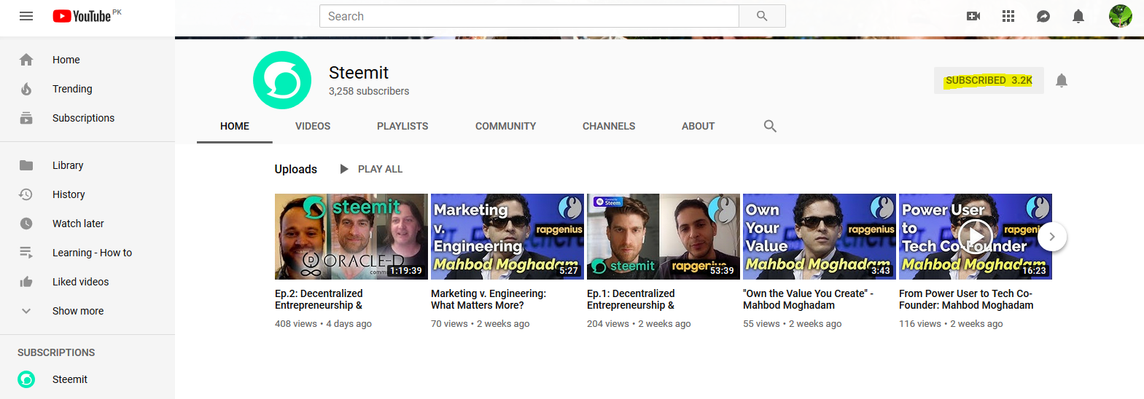Open the Subscriptions sidebar link

[83, 118]
